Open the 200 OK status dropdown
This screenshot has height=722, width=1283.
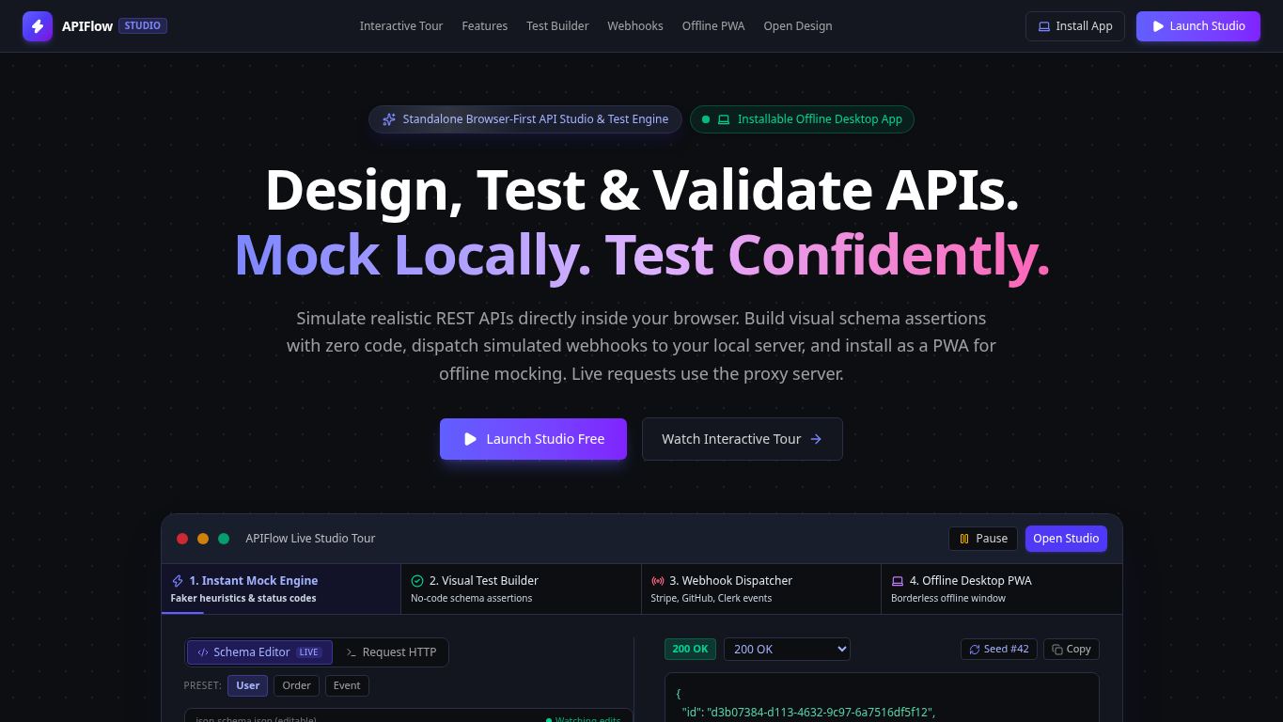tap(787, 649)
